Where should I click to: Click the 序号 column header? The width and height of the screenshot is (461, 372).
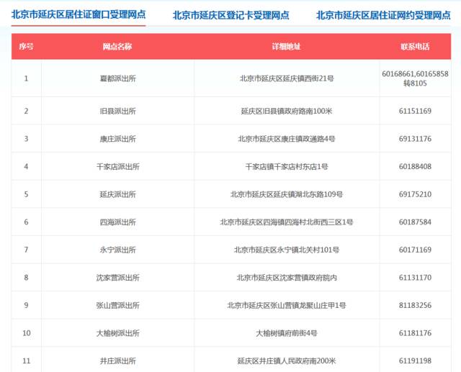coord(26,46)
